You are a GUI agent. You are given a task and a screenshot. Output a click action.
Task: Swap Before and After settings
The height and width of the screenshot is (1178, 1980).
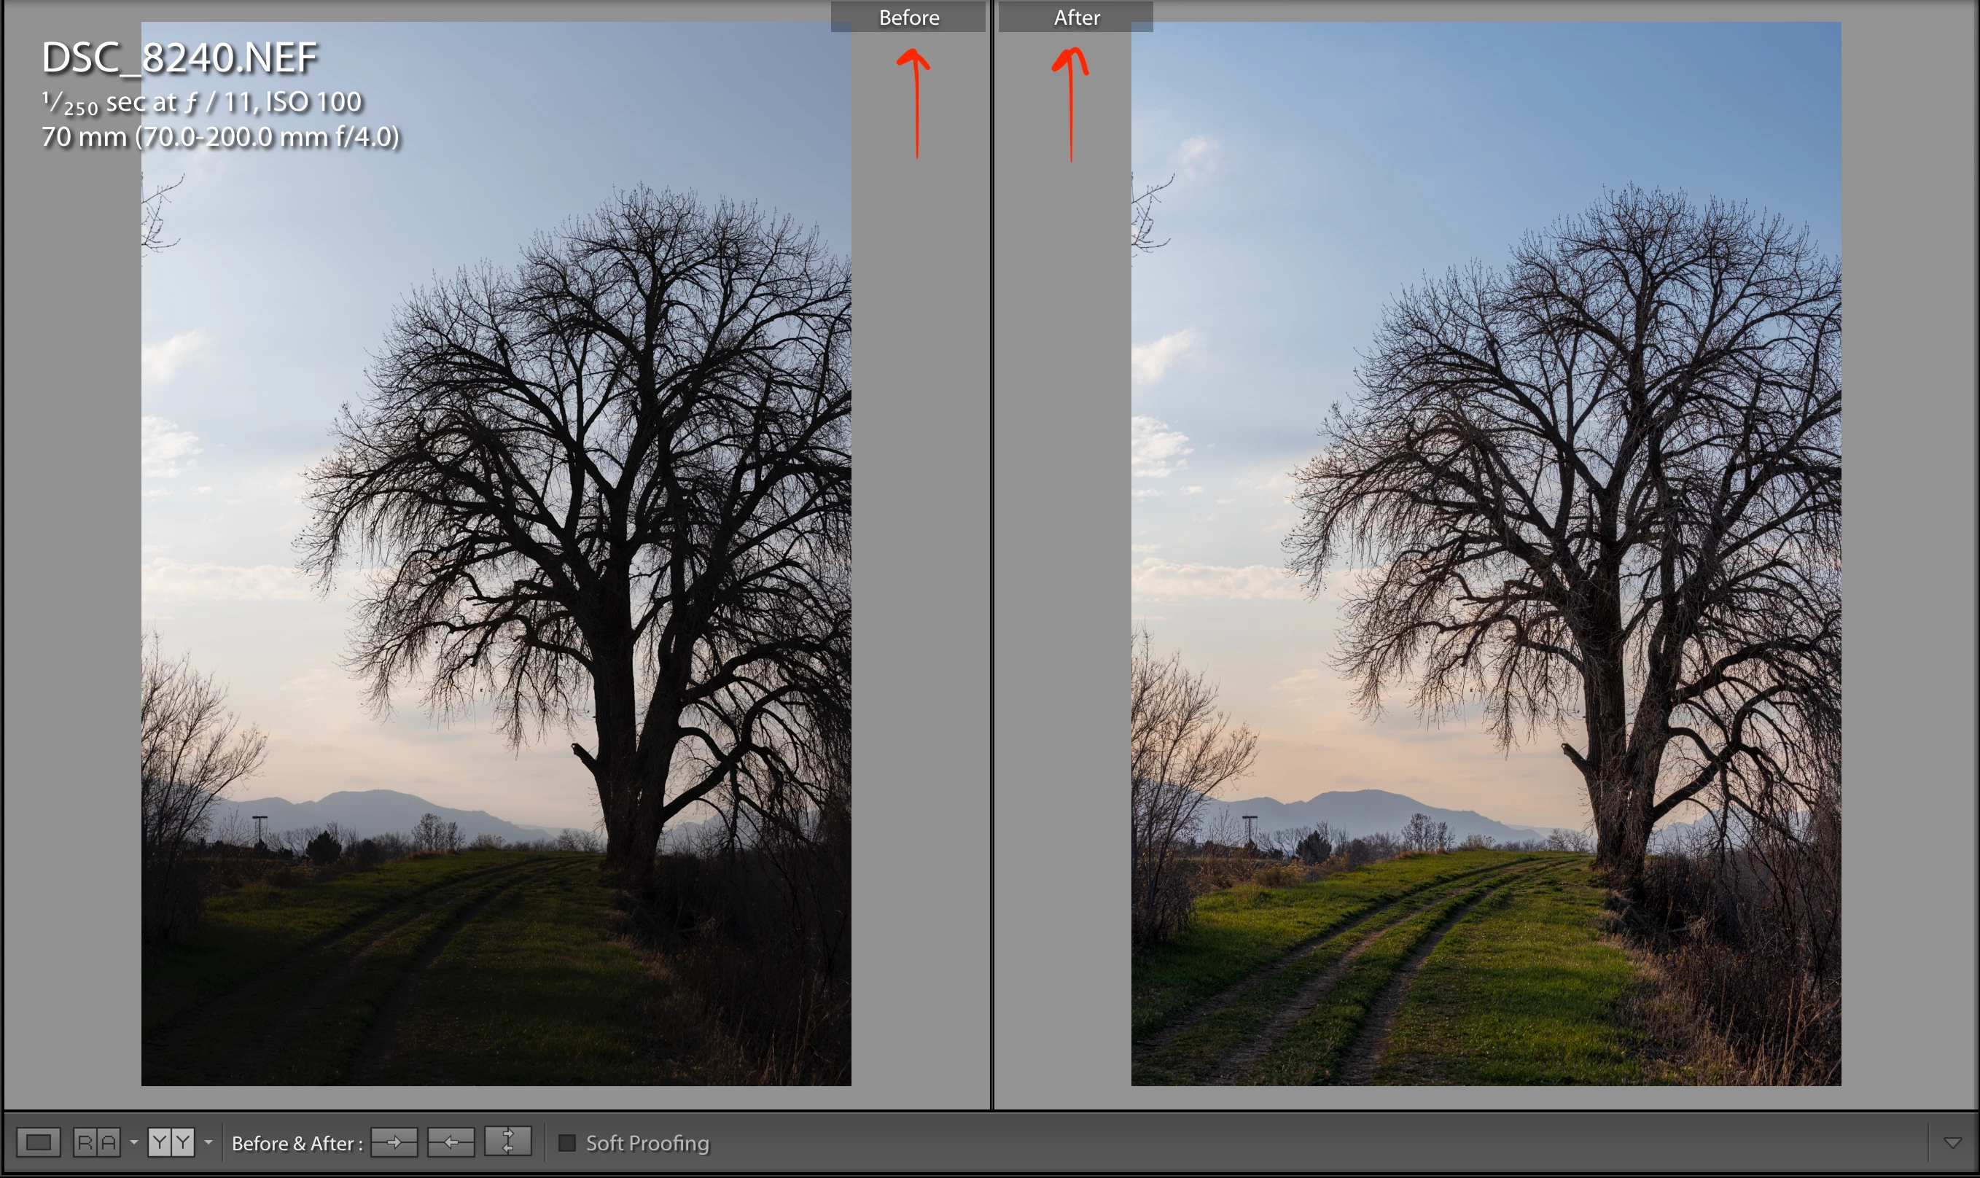pyautogui.click(x=508, y=1143)
